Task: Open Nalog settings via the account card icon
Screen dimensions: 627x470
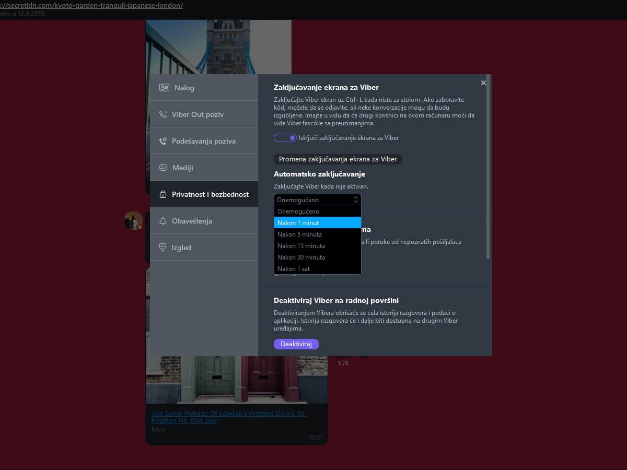Action: coord(164,87)
